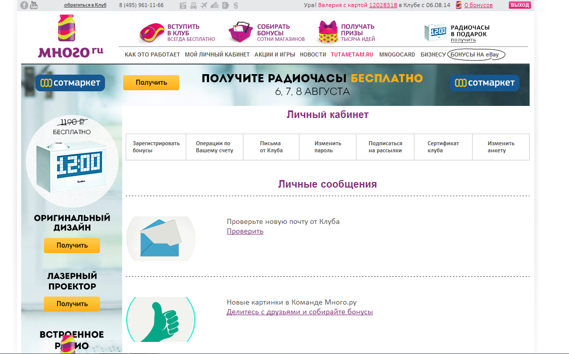Click ПОЛУЧИТЕ РАДИОЧАСЫ БЕСПЛАТНО banner headline
Viewport: 569px width, 354px height.
312,78
